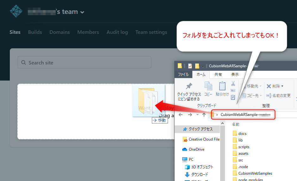Screen dimensions: 297x181
Task: Select the .node folder
Action: pos(240,166)
